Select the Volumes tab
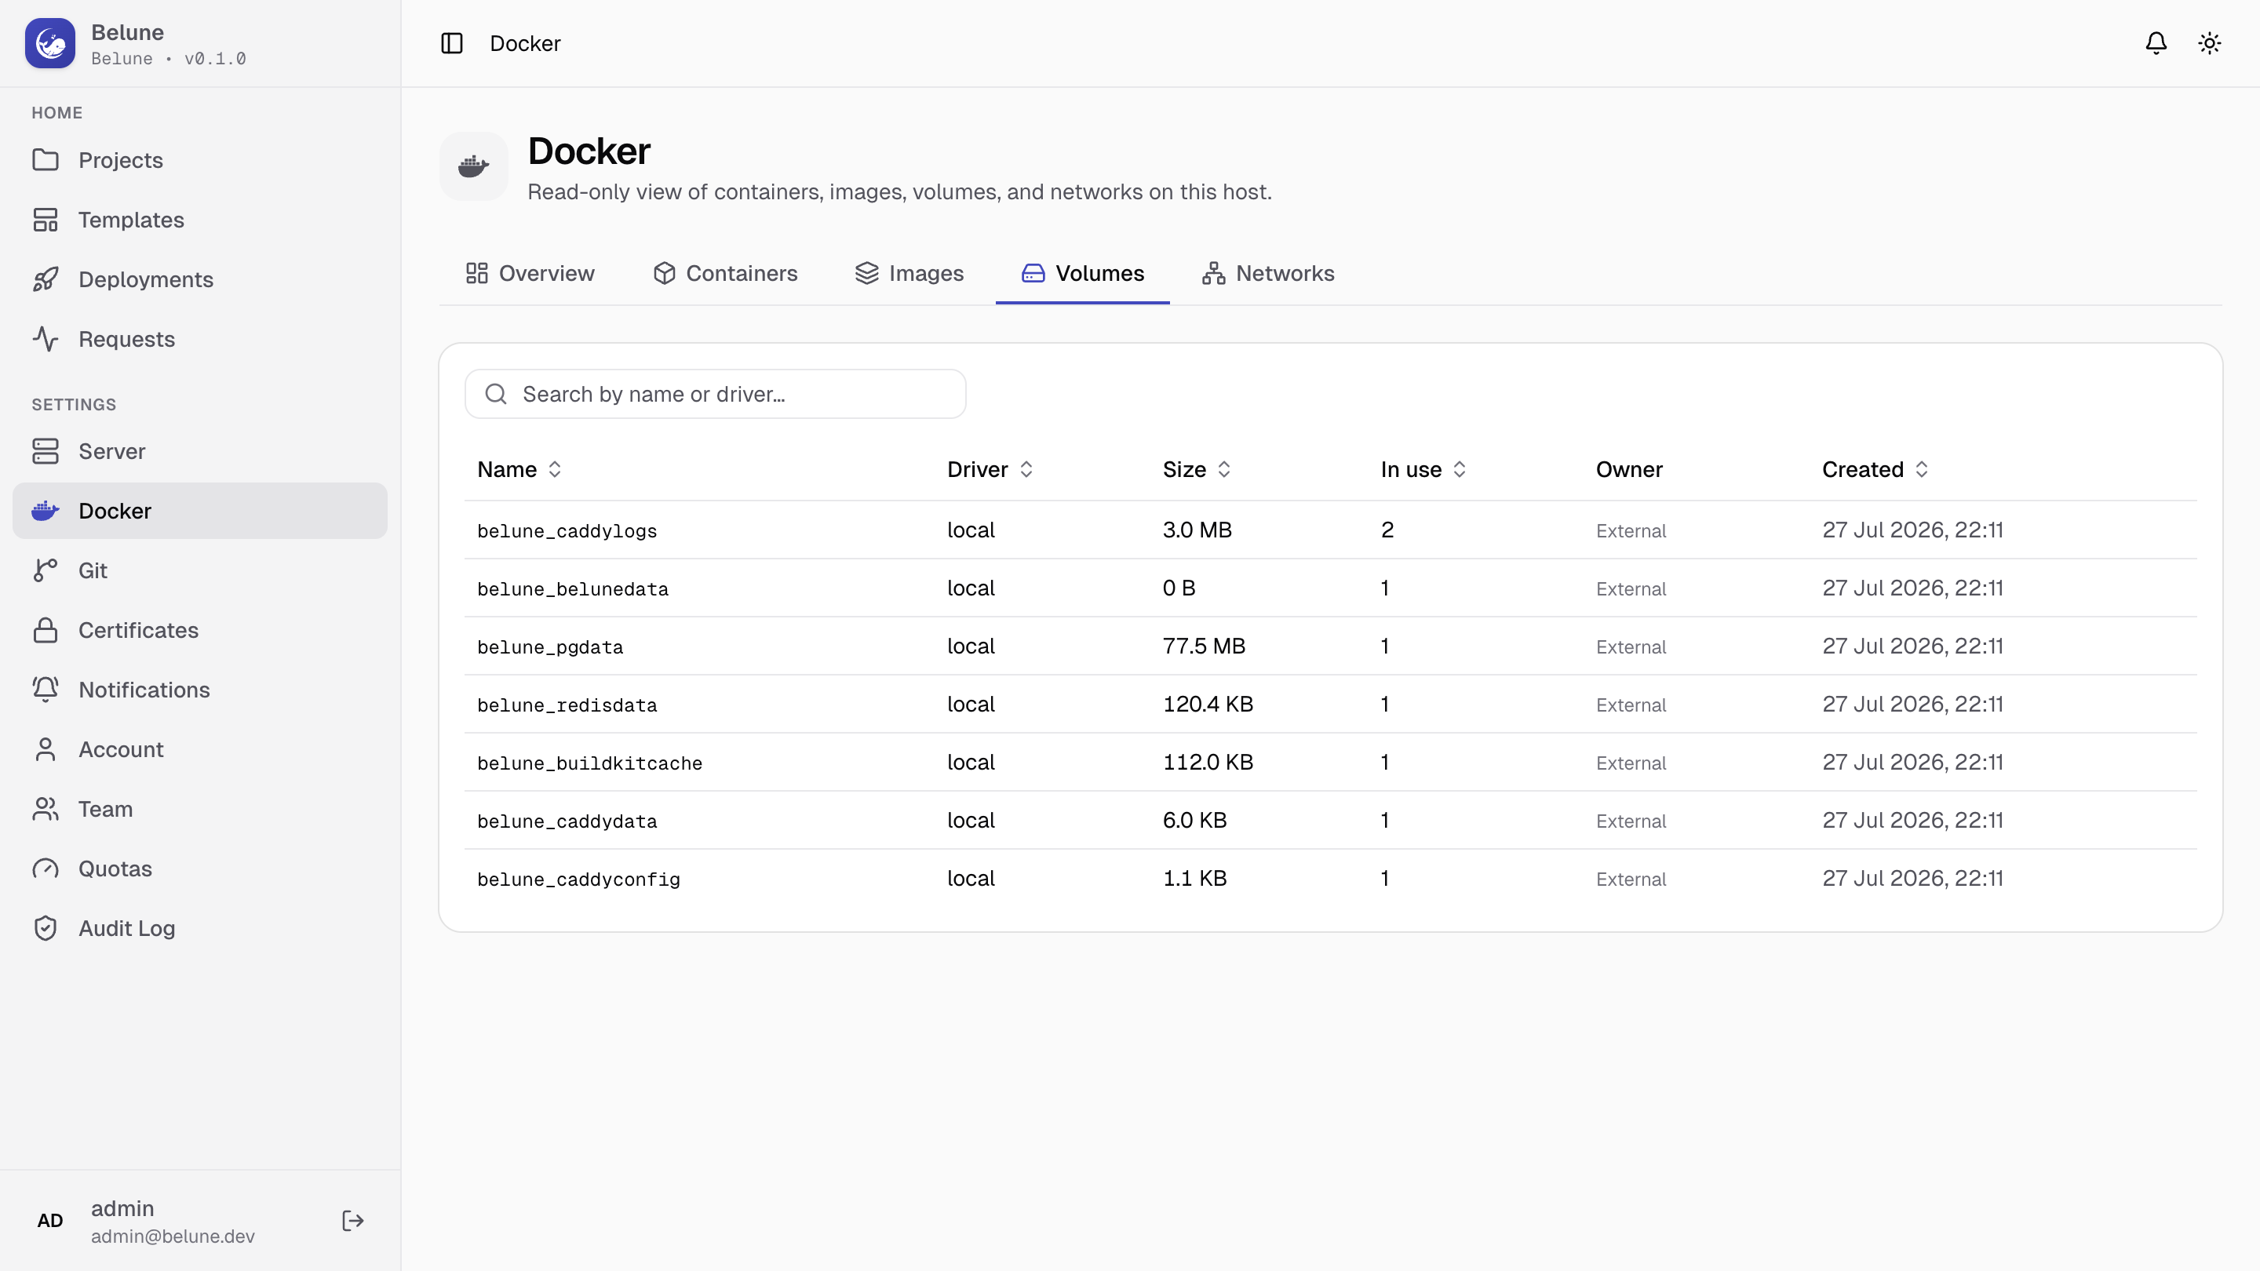 [x=1083, y=274]
